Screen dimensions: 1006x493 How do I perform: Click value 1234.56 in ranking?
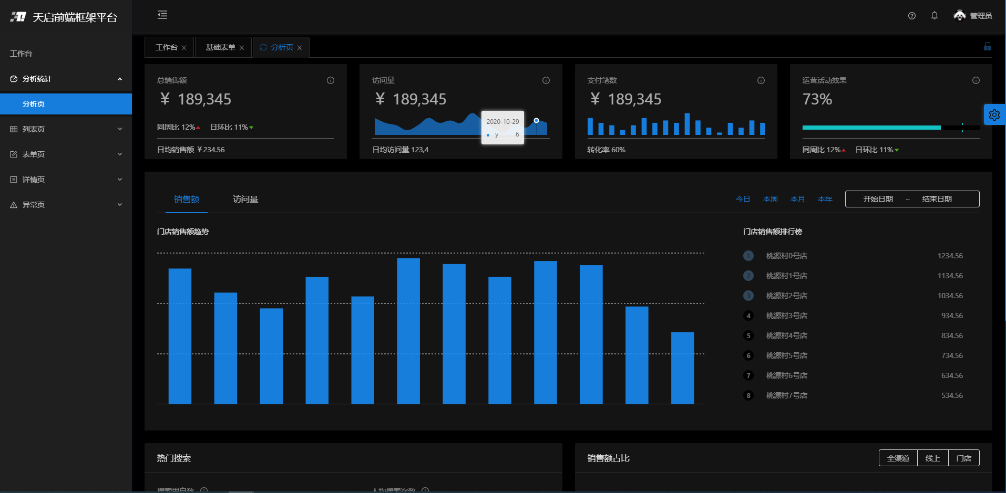(950, 256)
